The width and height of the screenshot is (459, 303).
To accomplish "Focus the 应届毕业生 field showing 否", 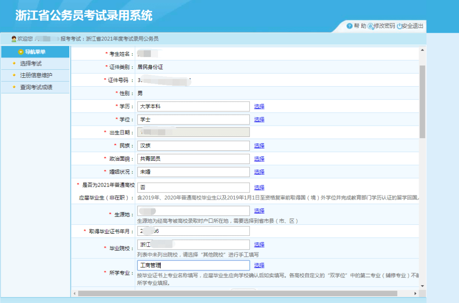I will pyautogui.click(x=193, y=187).
